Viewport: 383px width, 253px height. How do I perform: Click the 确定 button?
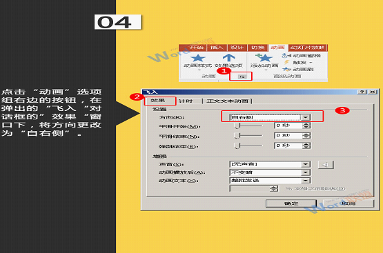(x=291, y=203)
